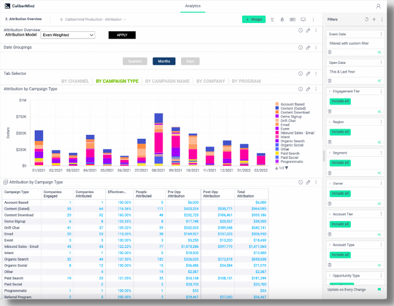The image size is (394, 306).
Task: Edit the Attribution Overview widget
Action: [308, 30]
